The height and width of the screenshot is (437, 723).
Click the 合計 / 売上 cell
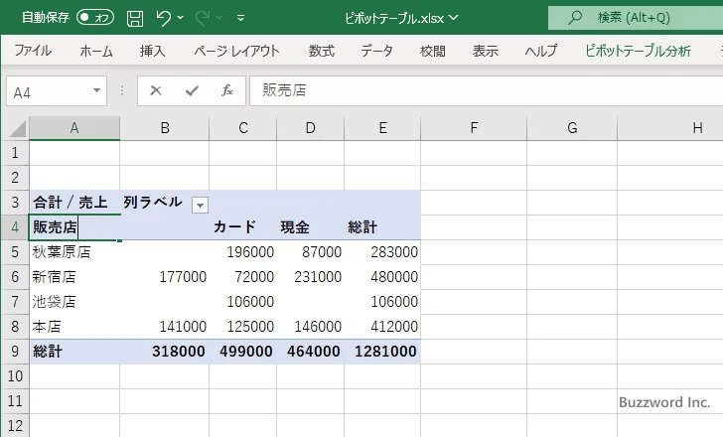tap(74, 203)
